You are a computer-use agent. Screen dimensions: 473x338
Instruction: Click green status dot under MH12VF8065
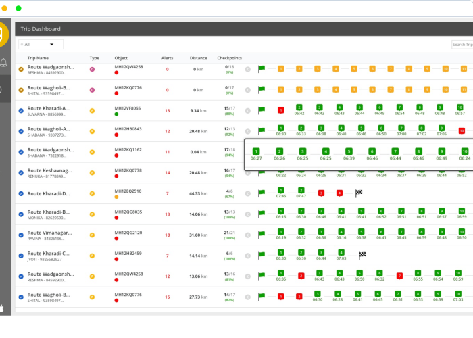tap(117, 114)
